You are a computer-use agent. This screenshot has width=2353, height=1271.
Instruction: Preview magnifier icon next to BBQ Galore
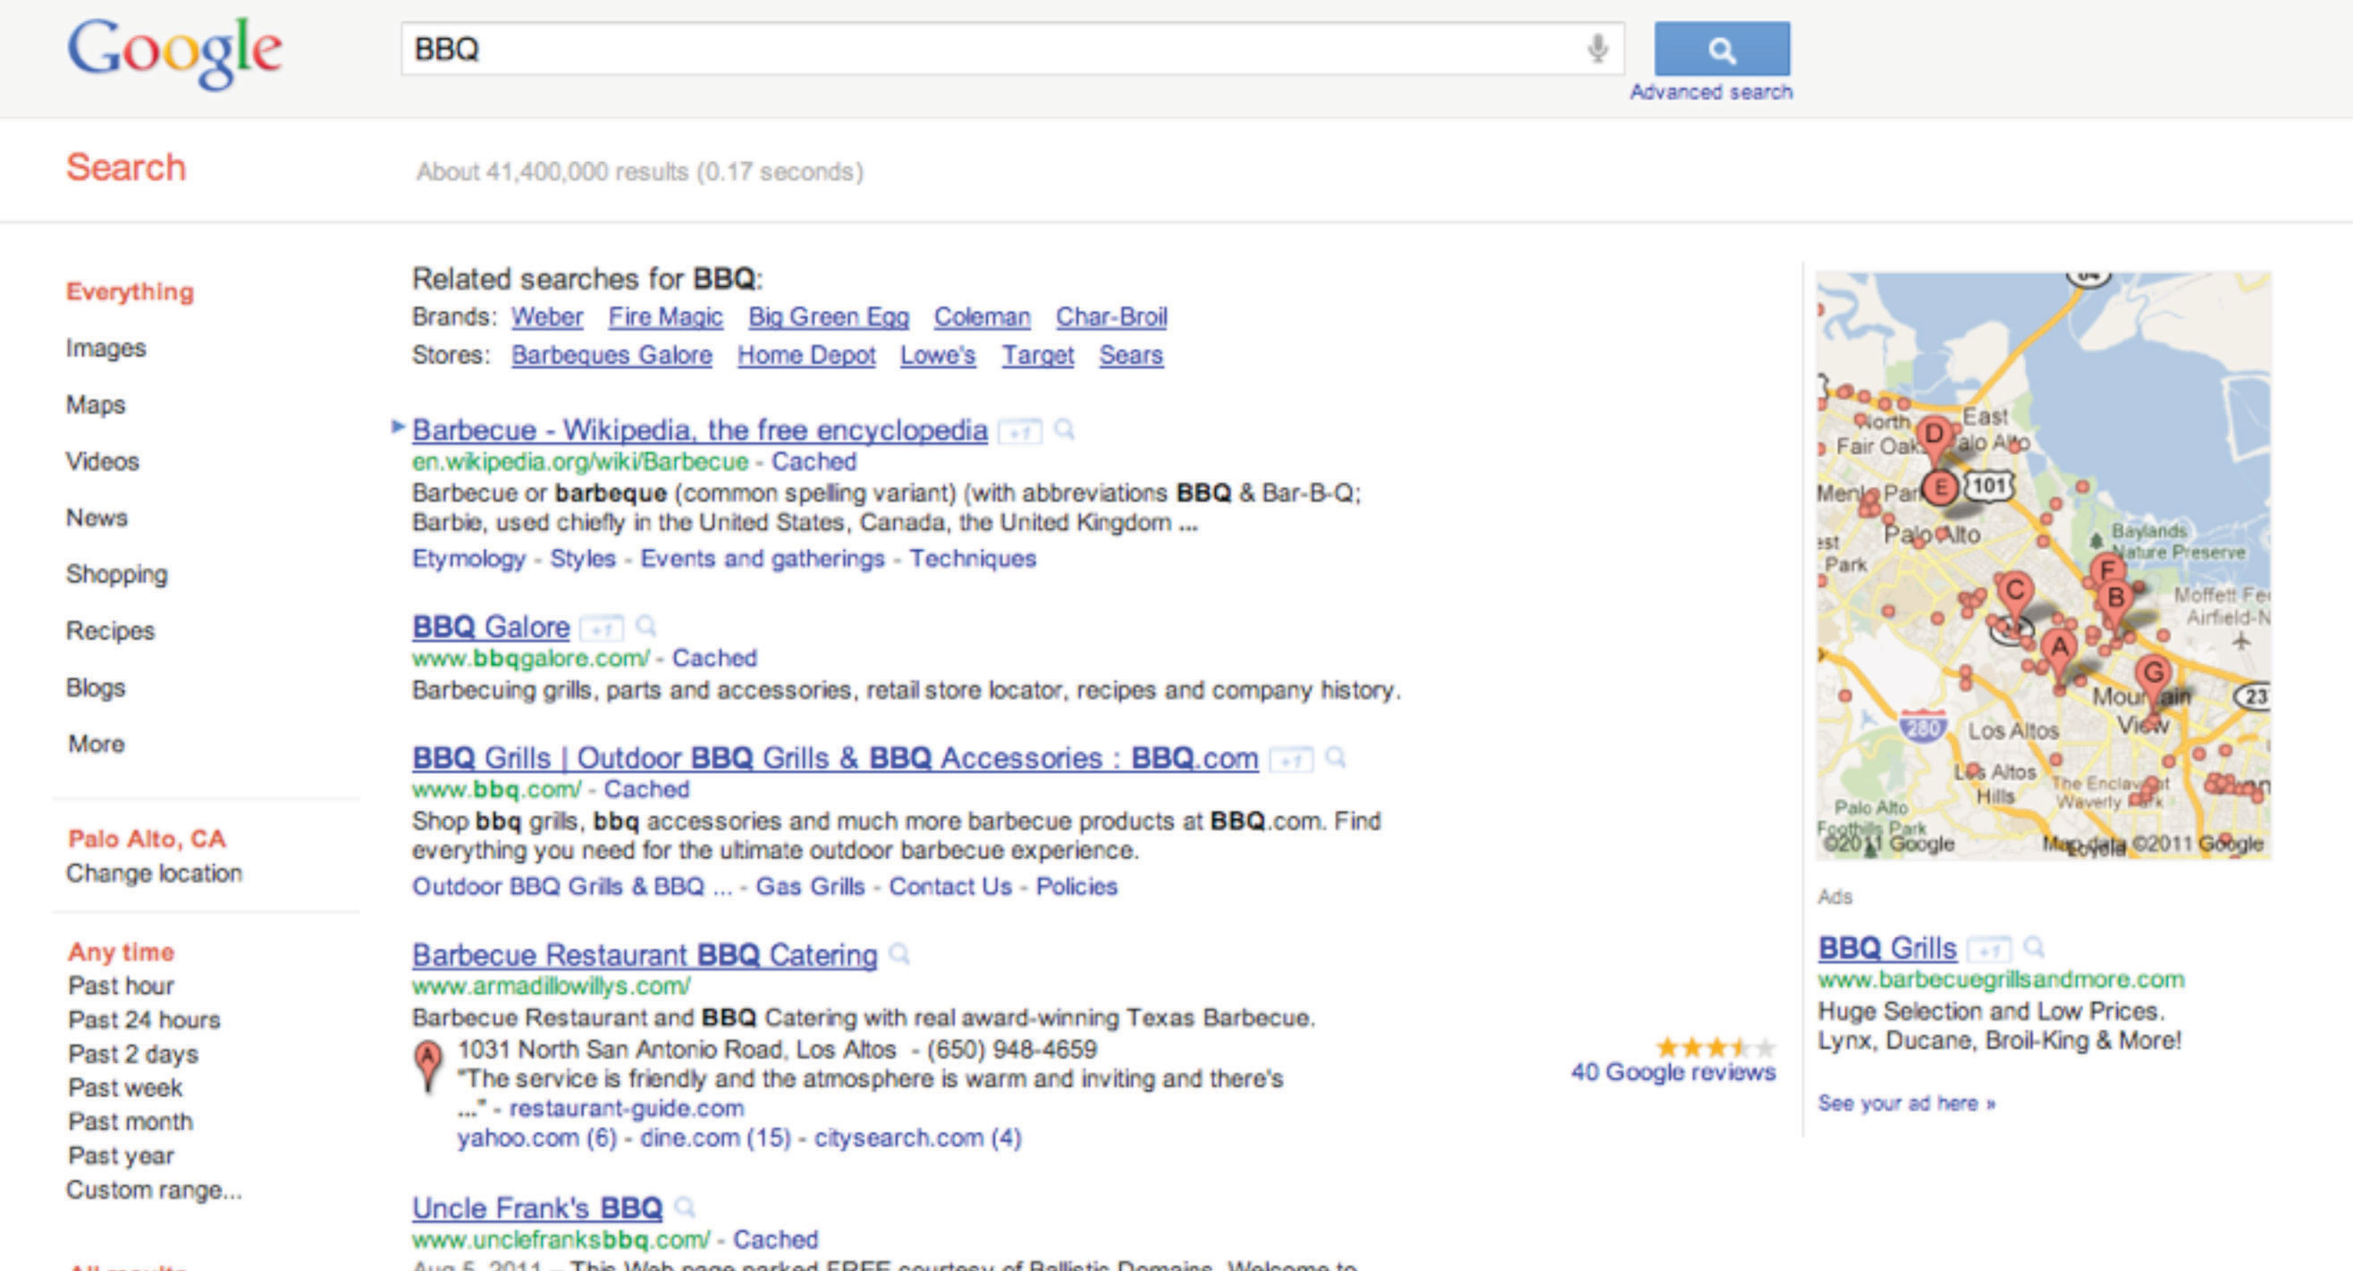coord(645,627)
